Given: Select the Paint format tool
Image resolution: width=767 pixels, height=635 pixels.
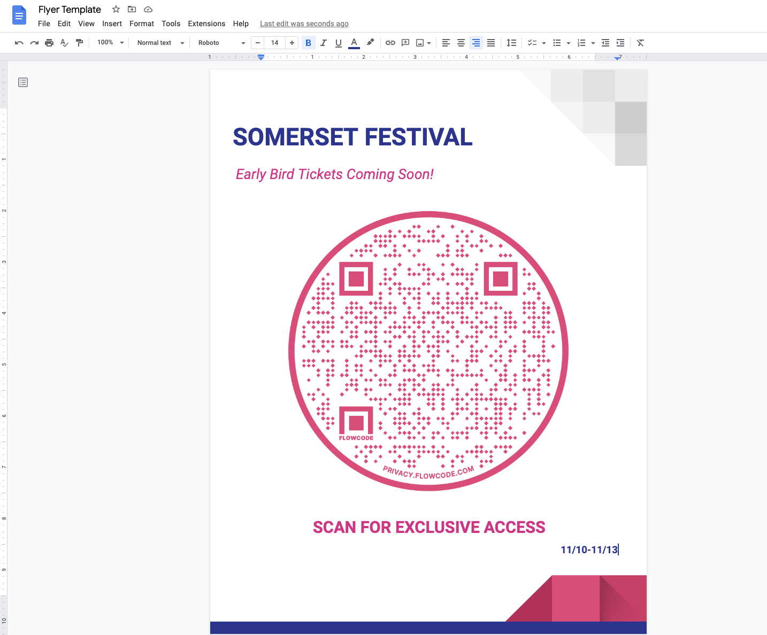Looking at the screenshot, I should [x=79, y=43].
